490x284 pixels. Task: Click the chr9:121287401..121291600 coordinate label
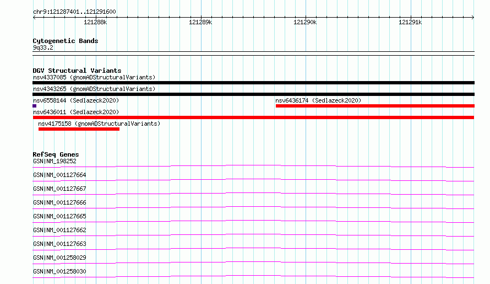pyautogui.click(x=74, y=12)
